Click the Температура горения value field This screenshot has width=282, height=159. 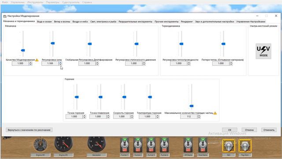click(147, 117)
